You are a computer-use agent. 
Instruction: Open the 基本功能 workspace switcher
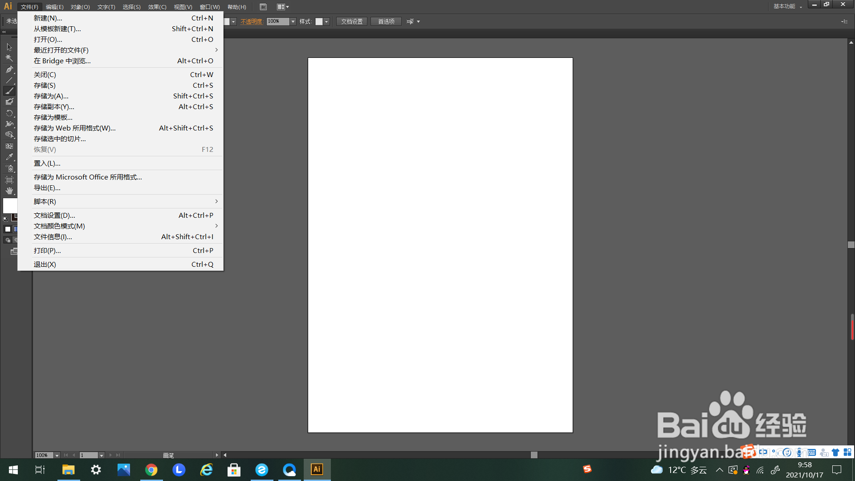[x=787, y=6]
